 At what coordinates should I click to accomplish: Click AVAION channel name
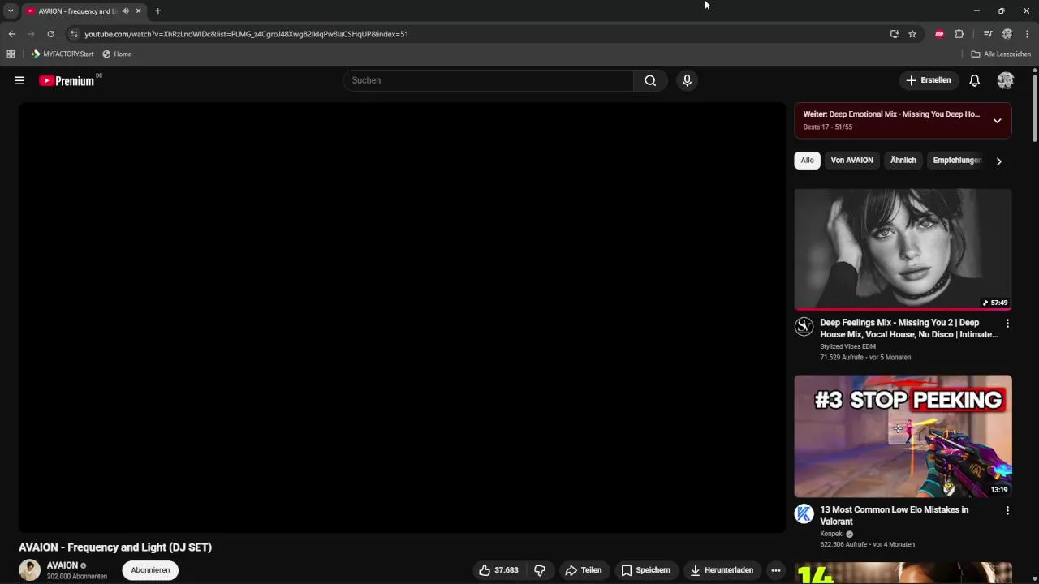(x=63, y=565)
